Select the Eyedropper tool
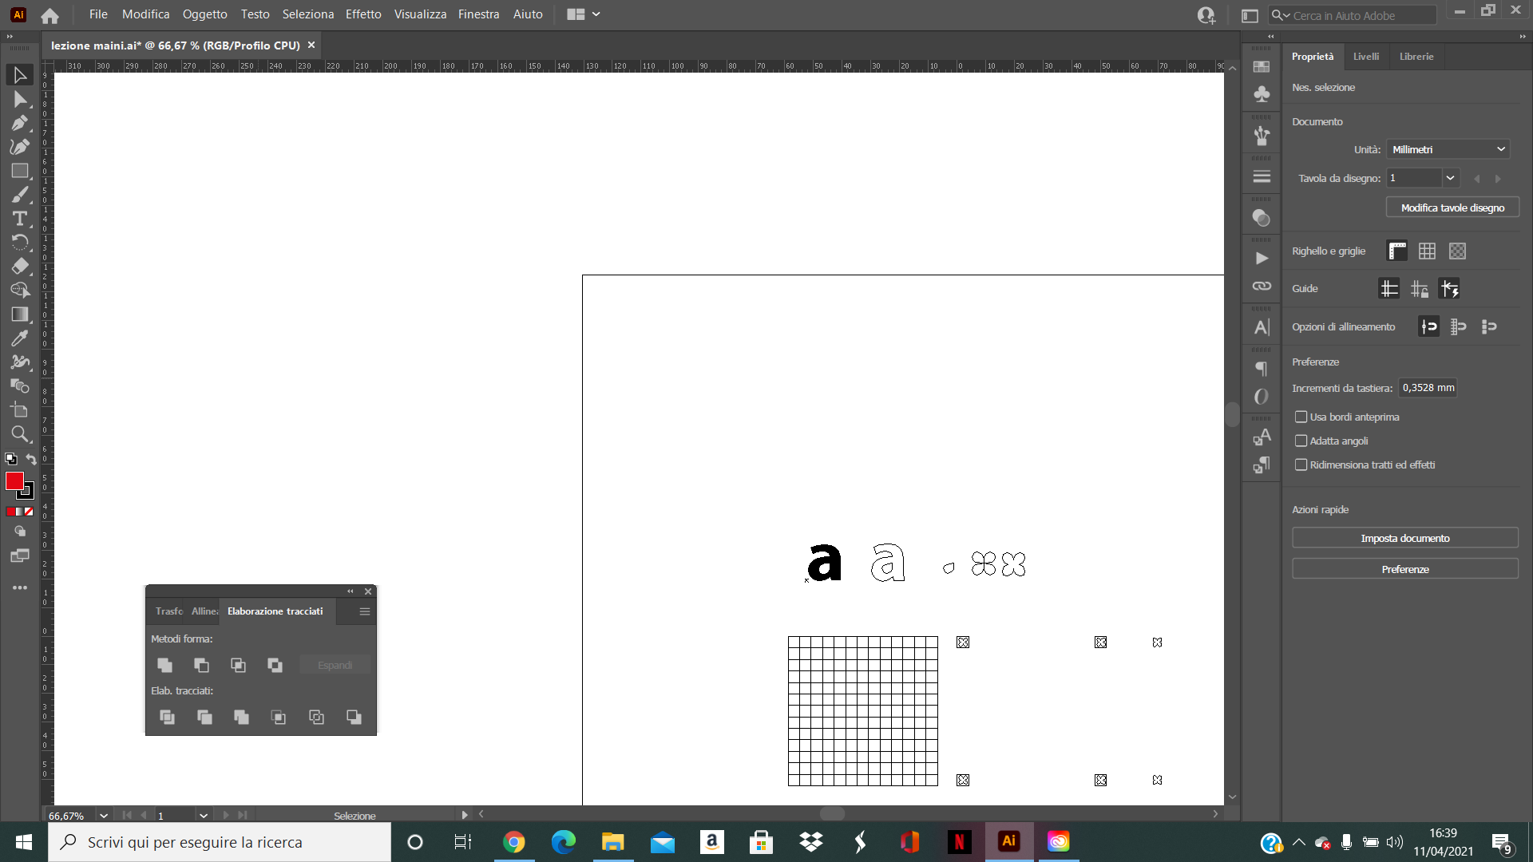This screenshot has width=1533, height=862. (x=20, y=338)
